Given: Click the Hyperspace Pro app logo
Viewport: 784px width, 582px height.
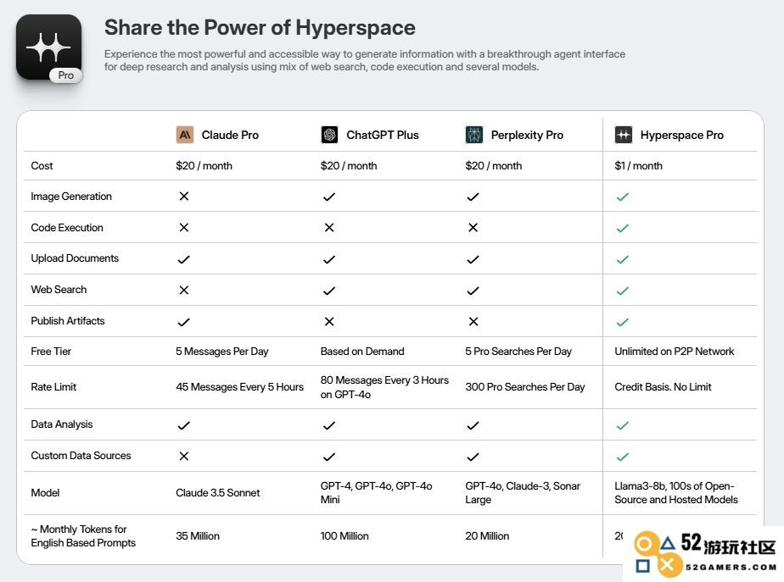Looking at the screenshot, I should 49,47.
